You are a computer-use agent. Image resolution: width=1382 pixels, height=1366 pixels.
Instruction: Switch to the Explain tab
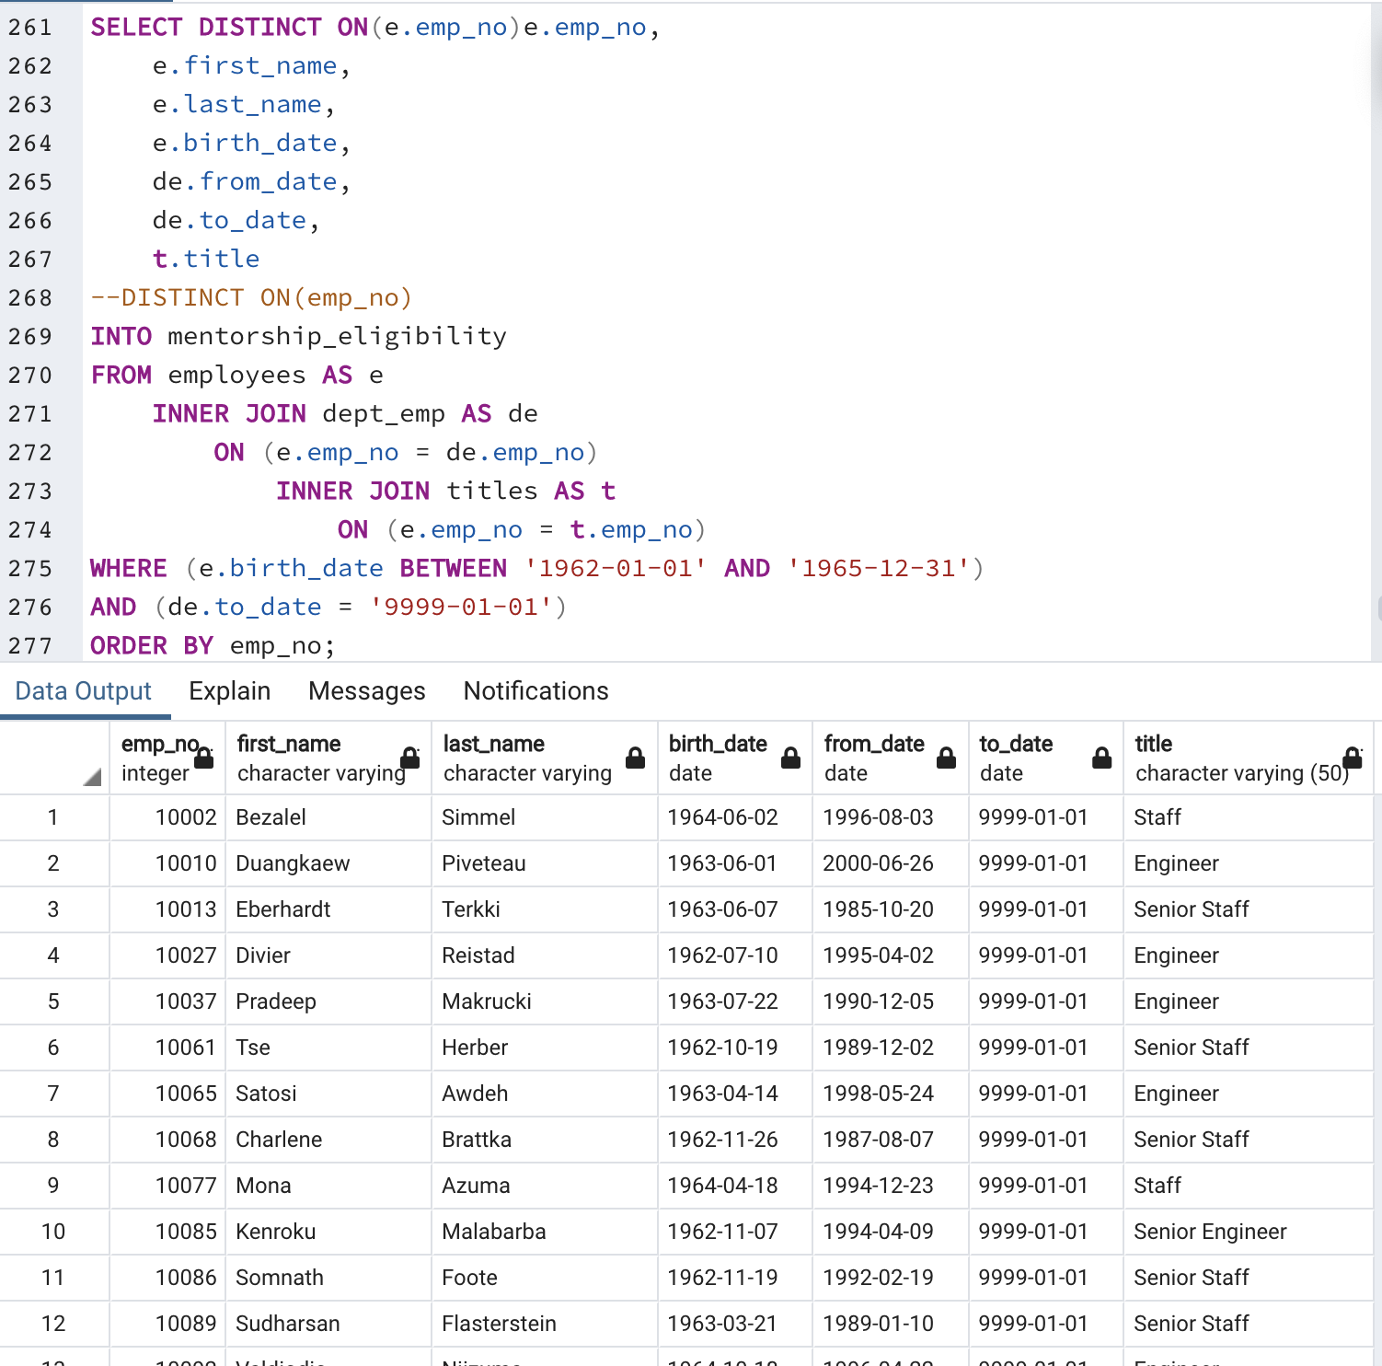(229, 690)
